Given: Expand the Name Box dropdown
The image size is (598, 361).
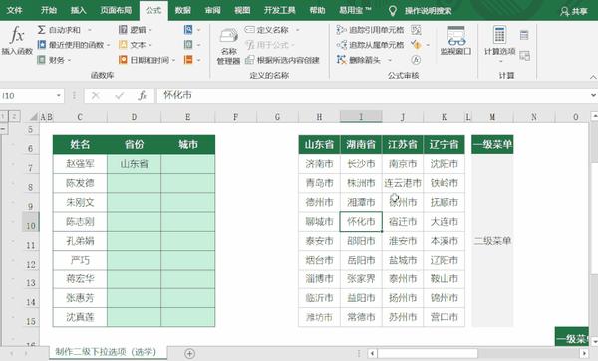Looking at the screenshot, I should tap(59, 95).
